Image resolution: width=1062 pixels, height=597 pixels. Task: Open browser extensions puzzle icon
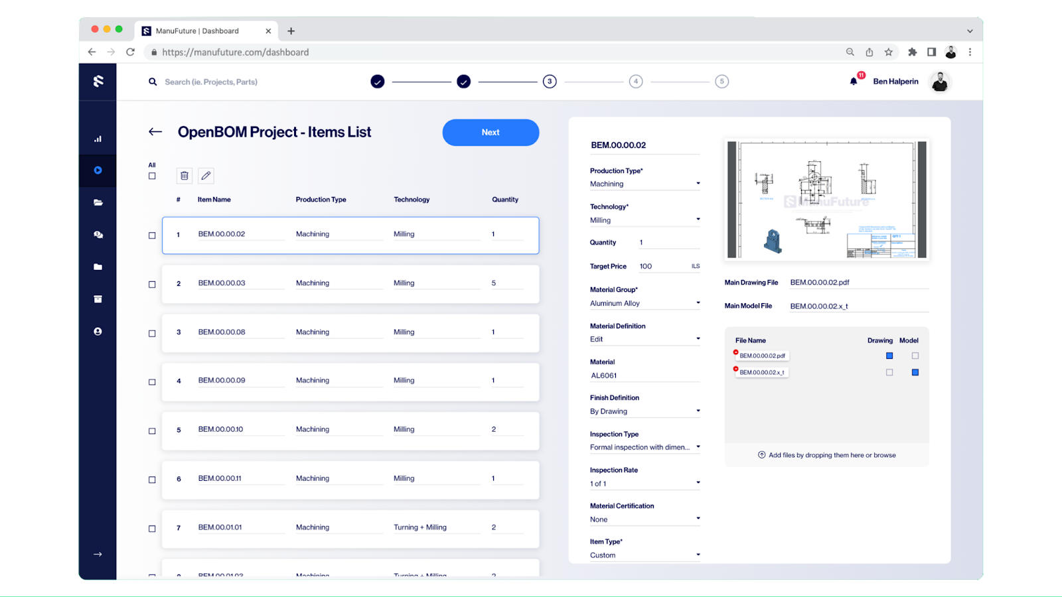(x=913, y=52)
